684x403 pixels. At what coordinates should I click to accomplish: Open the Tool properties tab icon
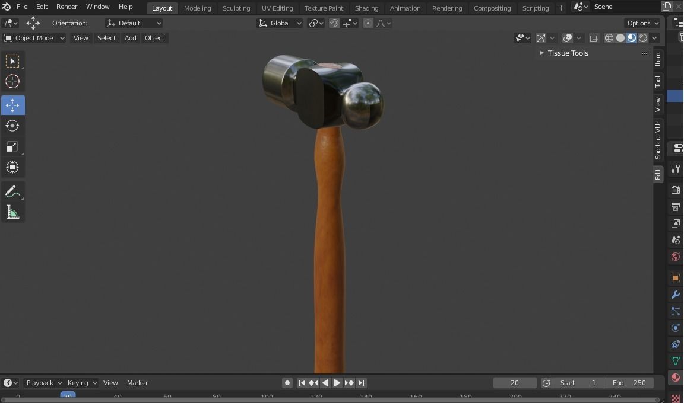coord(676,168)
